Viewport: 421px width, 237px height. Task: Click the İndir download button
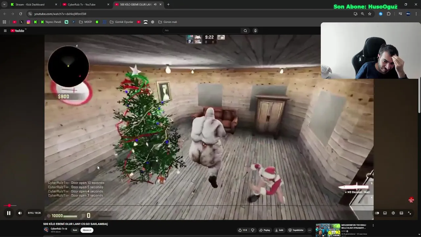pos(280,230)
